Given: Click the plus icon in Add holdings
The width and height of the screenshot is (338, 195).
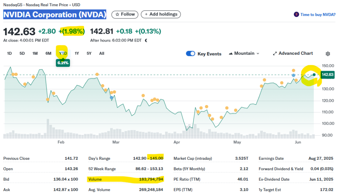Looking at the screenshot, I should (146, 14).
